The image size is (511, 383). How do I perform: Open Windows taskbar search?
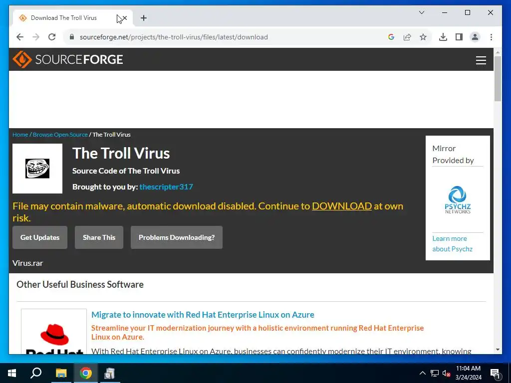pyautogui.click(x=36, y=373)
